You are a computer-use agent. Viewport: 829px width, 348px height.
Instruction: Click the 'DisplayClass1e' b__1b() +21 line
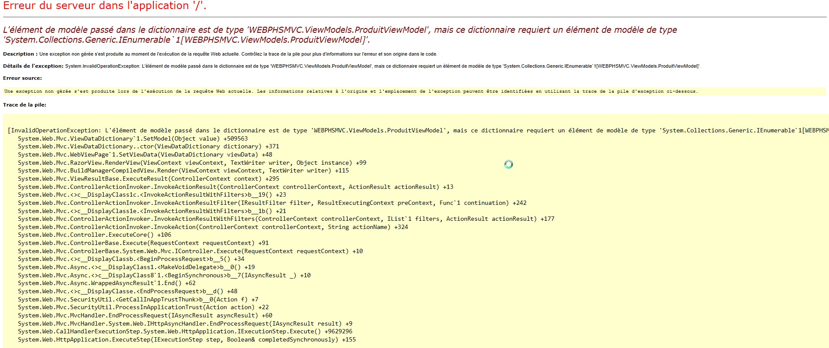(152, 211)
